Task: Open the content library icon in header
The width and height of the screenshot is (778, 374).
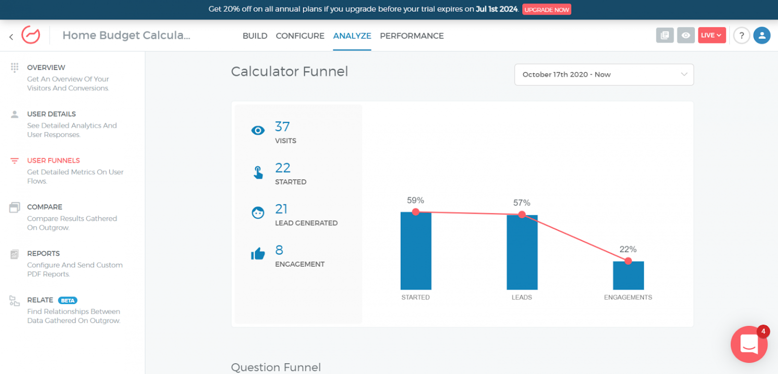Action: [x=665, y=35]
